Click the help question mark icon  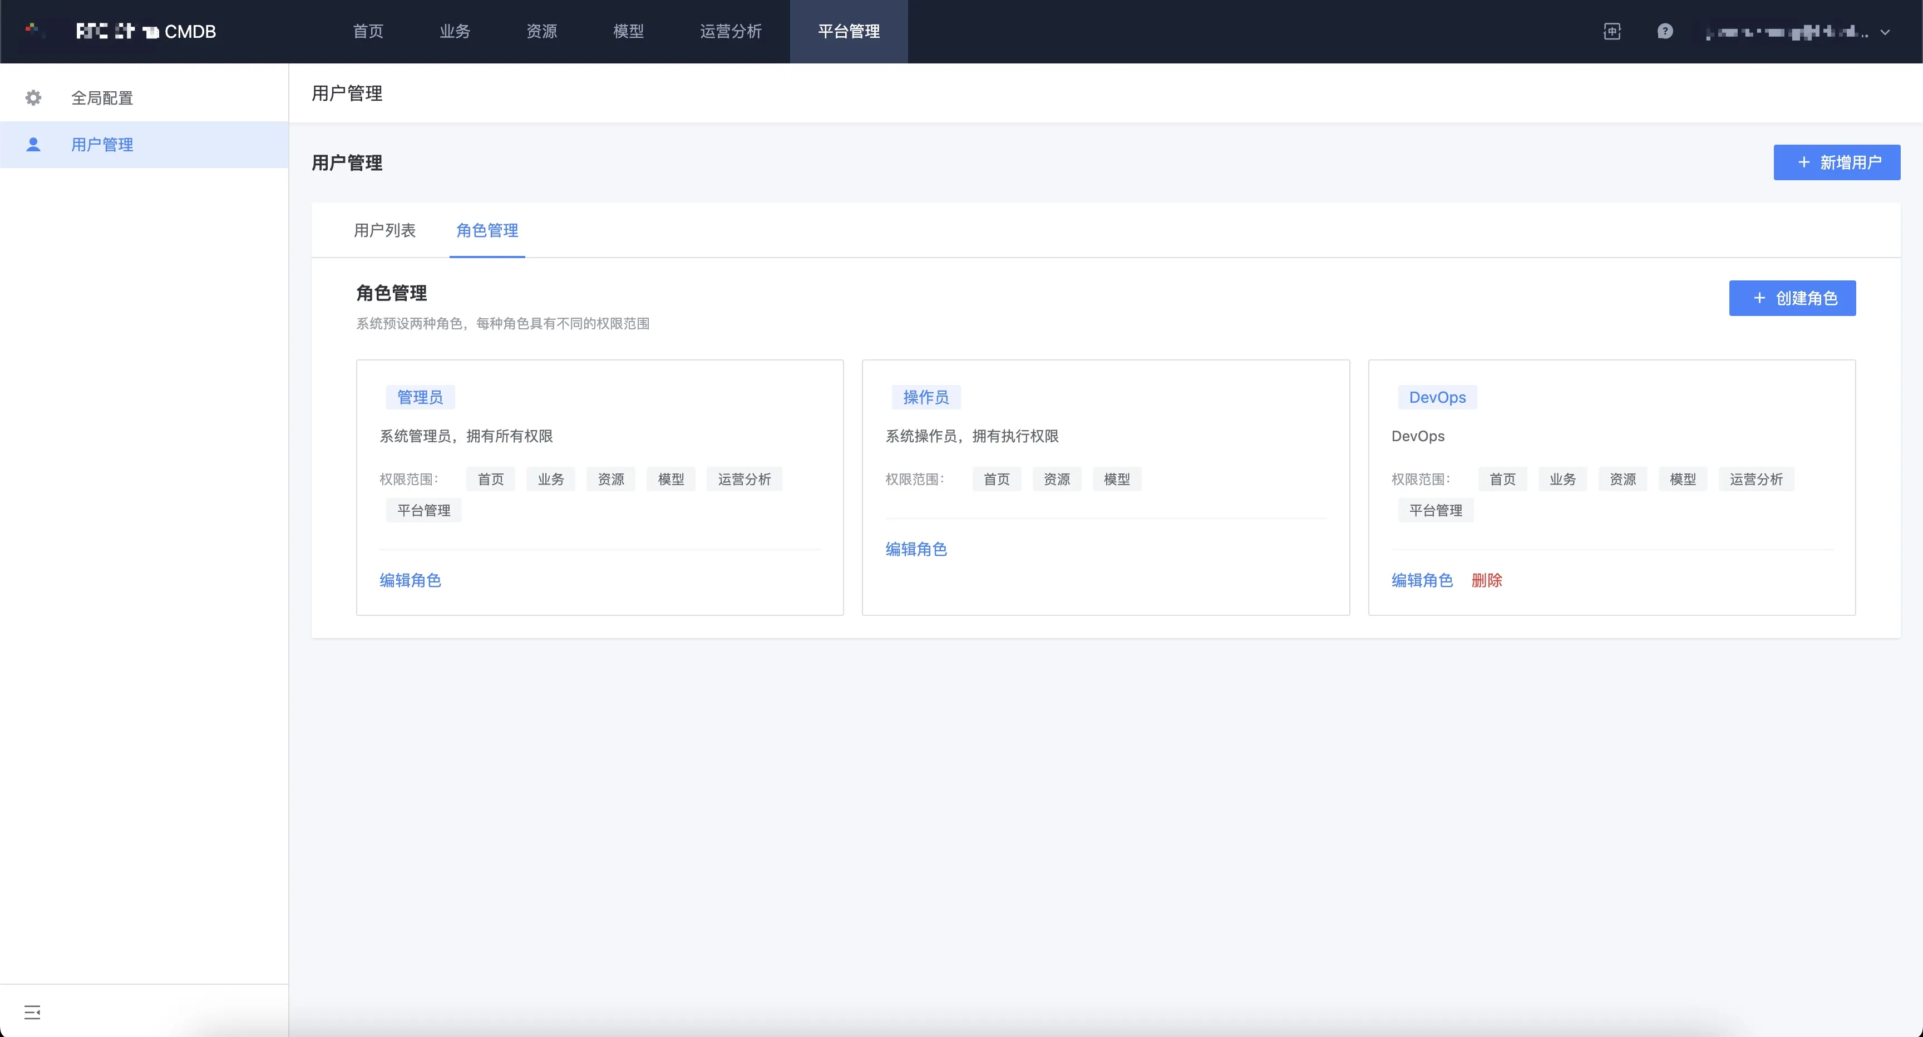pos(1665,31)
